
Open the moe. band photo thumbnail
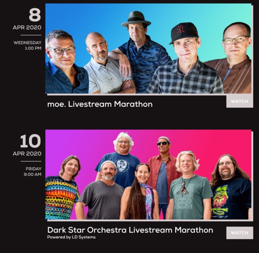[x=148, y=48]
